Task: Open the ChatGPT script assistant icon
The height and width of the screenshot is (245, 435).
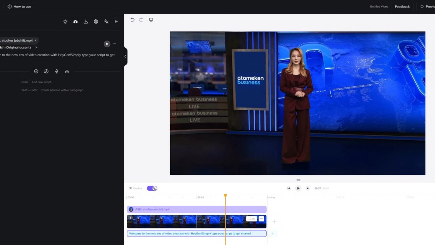Action: tap(96, 21)
